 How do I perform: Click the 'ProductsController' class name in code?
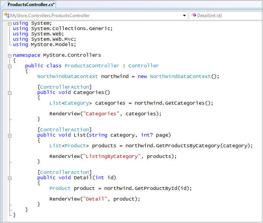click(x=92, y=66)
